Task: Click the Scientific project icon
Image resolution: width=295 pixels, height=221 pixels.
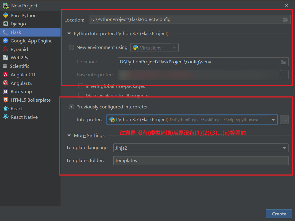Action: pos(5,66)
